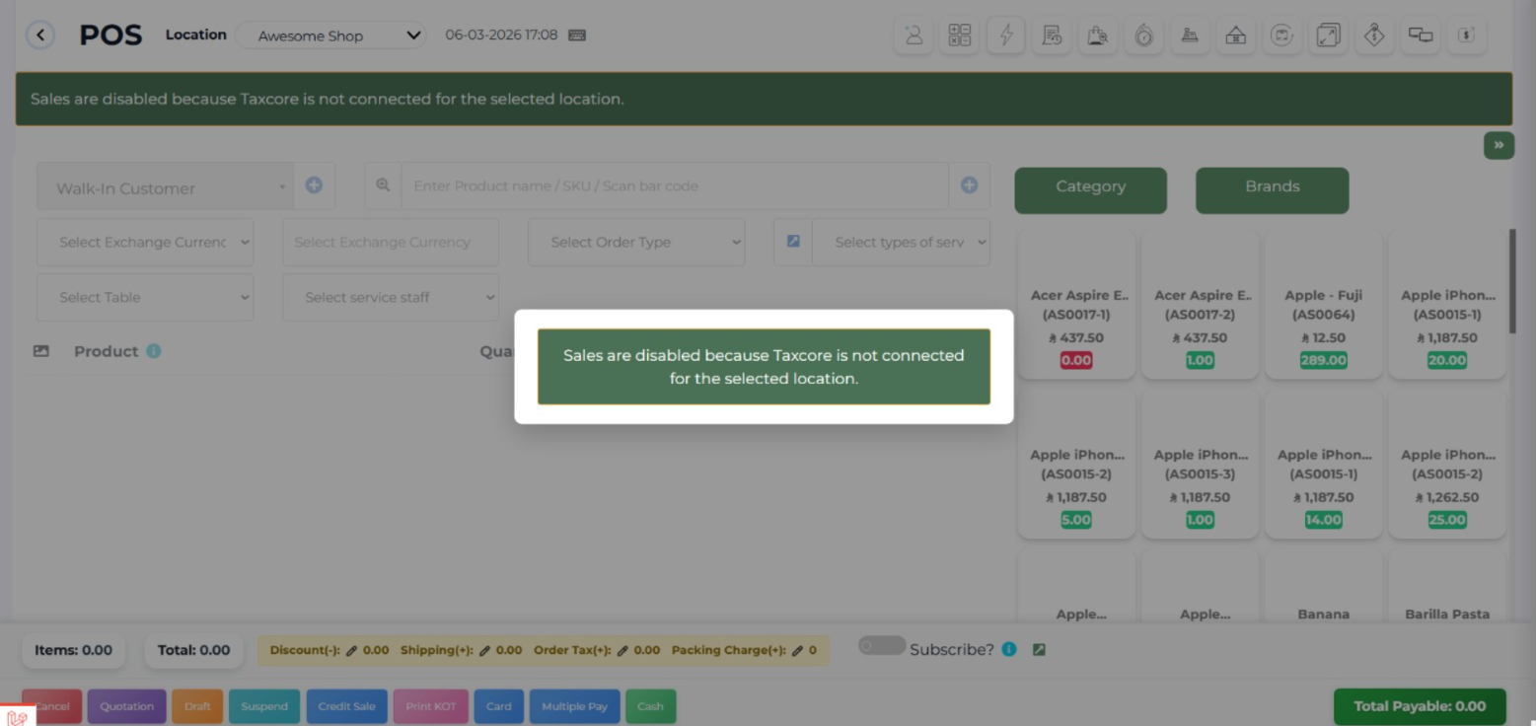Switch to the Brands filter tab
This screenshot has width=1536, height=726.
1272,187
